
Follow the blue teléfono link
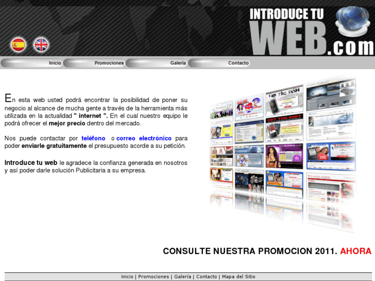coord(93,138)
